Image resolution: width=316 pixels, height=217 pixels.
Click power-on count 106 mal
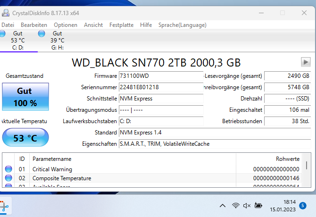[x=288, y=110]
